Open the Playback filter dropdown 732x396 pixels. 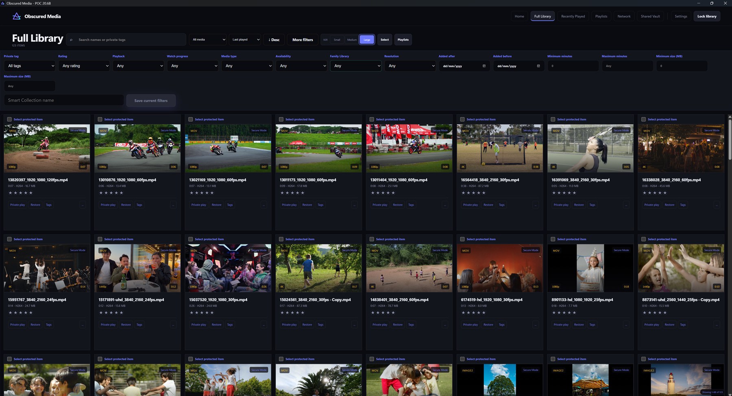138,66
